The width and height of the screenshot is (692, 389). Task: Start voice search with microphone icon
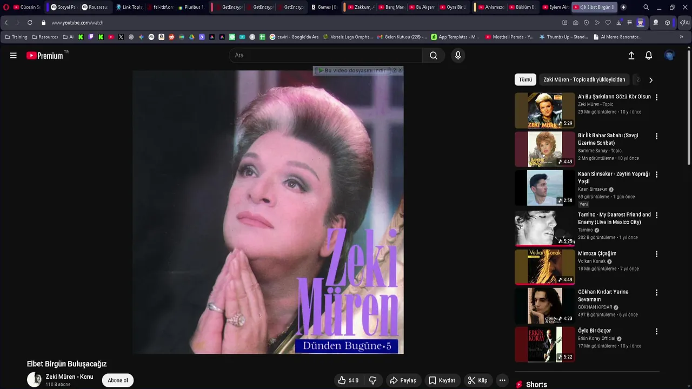pos(458,56)
